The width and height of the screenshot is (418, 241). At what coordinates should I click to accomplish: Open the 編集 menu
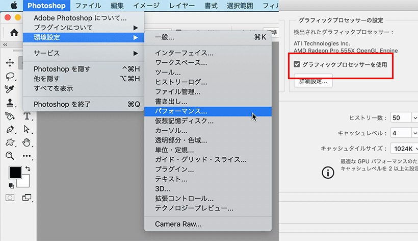(x=117, y=6)
